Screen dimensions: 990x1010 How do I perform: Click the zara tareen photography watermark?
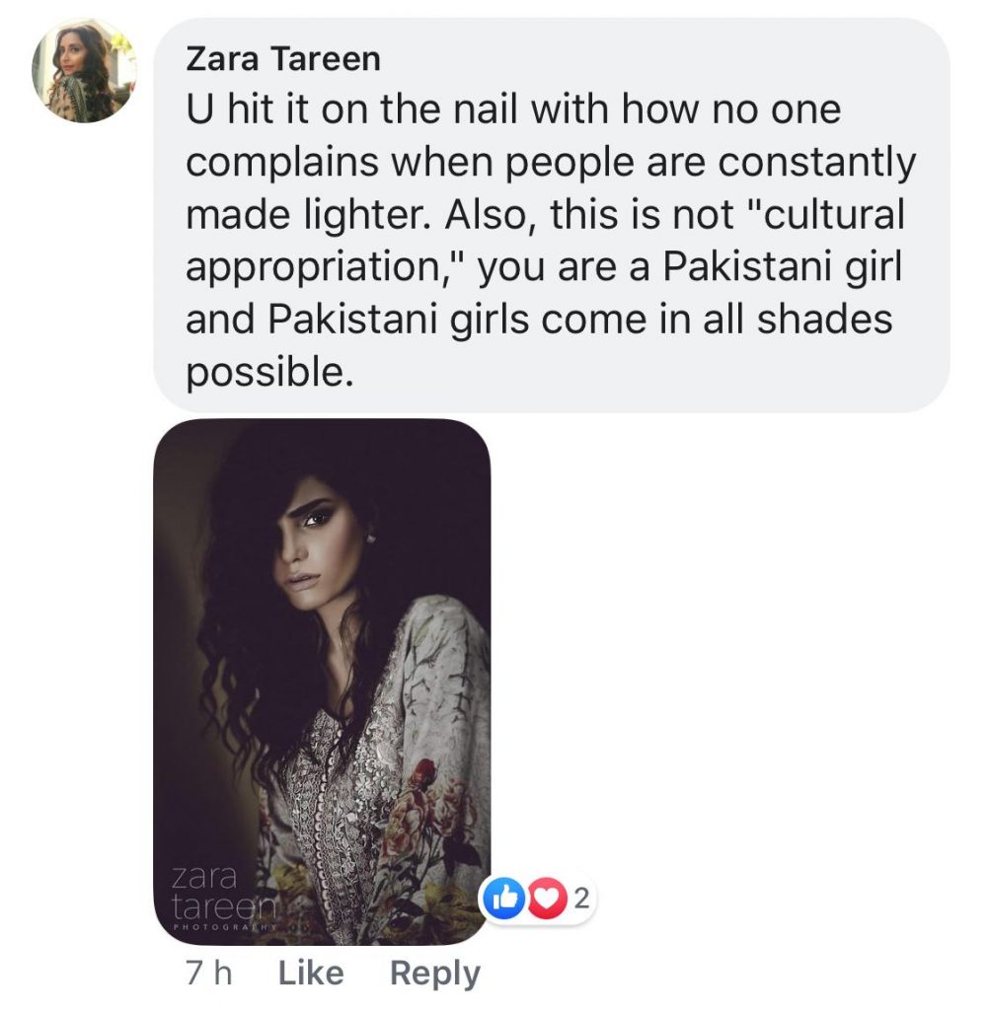[x=224, y=898]
